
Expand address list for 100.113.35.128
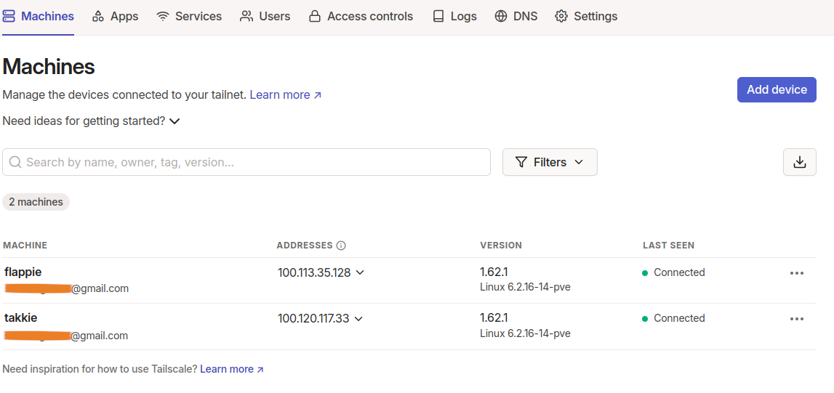359,272
